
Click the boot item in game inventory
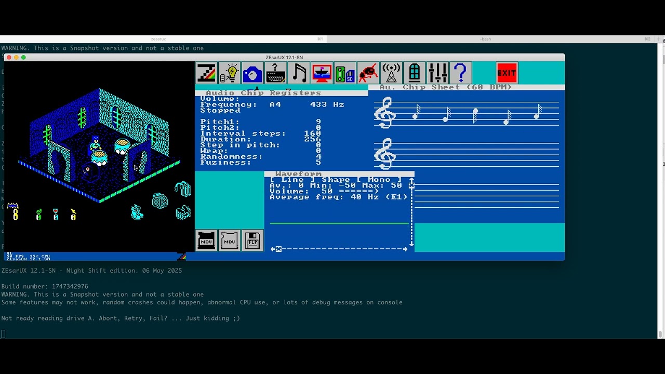coord(137,212)
